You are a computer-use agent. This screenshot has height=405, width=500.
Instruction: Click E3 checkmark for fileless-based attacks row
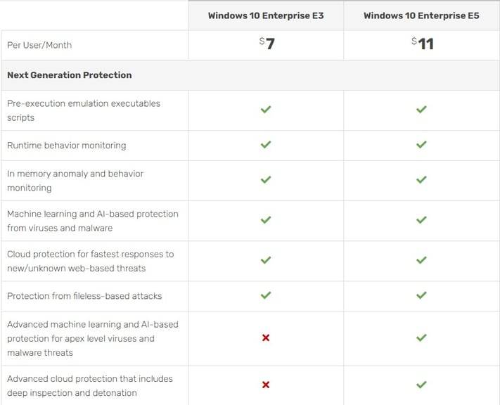click(266, 295)
